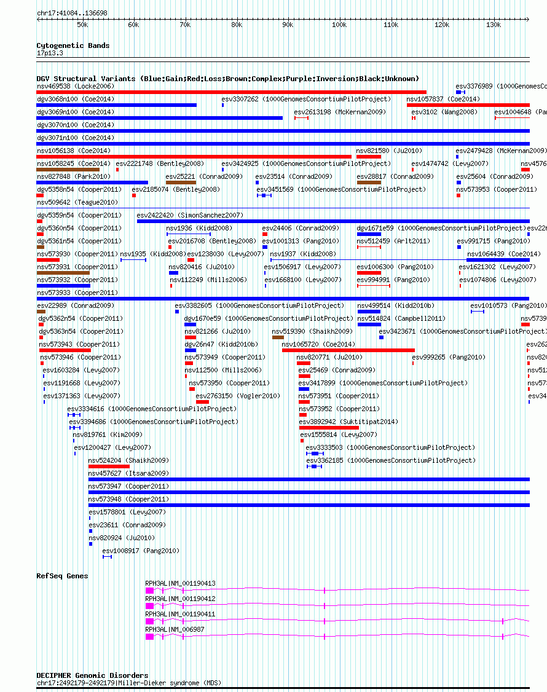Click the dgv3071n100 (Coe2014) track label

(76, 138)
